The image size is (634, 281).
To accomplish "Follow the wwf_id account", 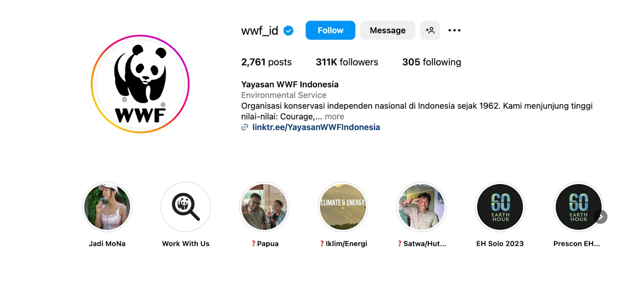I will pos(330,30).
